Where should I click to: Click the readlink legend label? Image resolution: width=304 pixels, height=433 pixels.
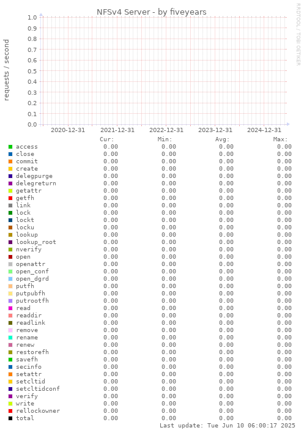[31, 323]
